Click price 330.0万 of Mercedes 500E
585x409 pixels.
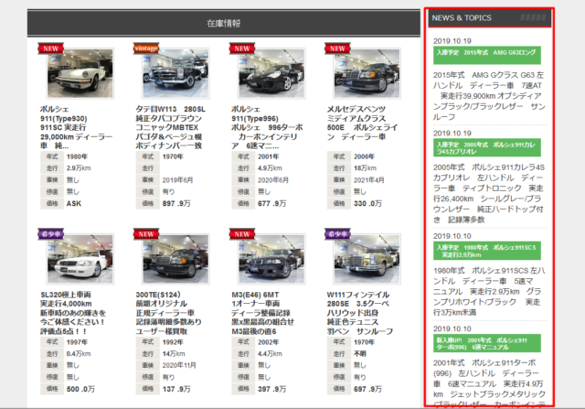click(x=367, y=203)
